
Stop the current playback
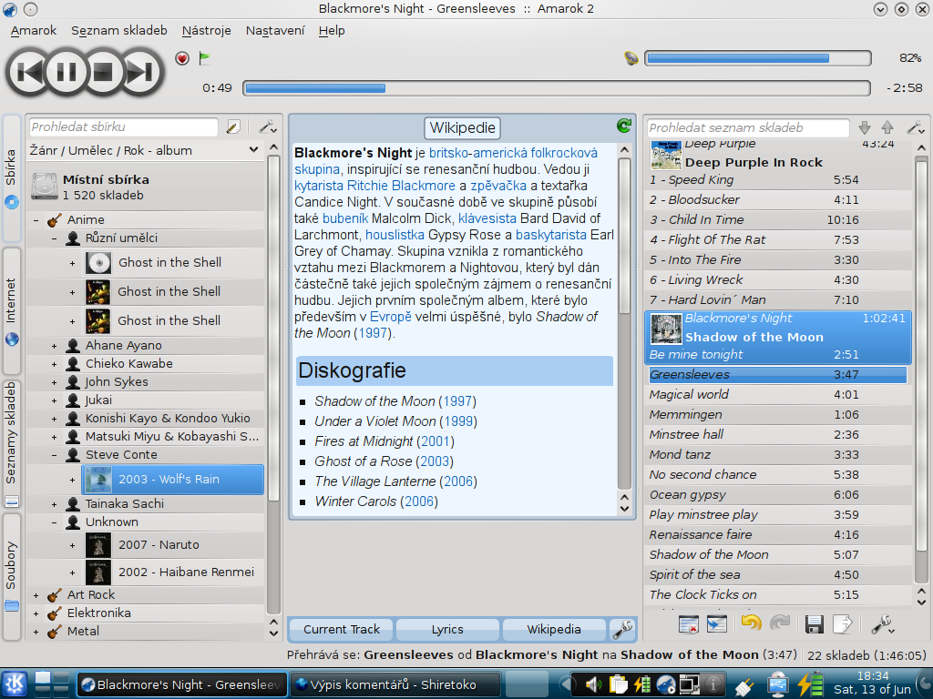click(103, 72)
